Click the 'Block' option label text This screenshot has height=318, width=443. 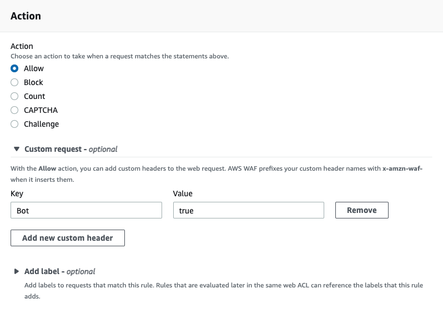tap(33, 82)
